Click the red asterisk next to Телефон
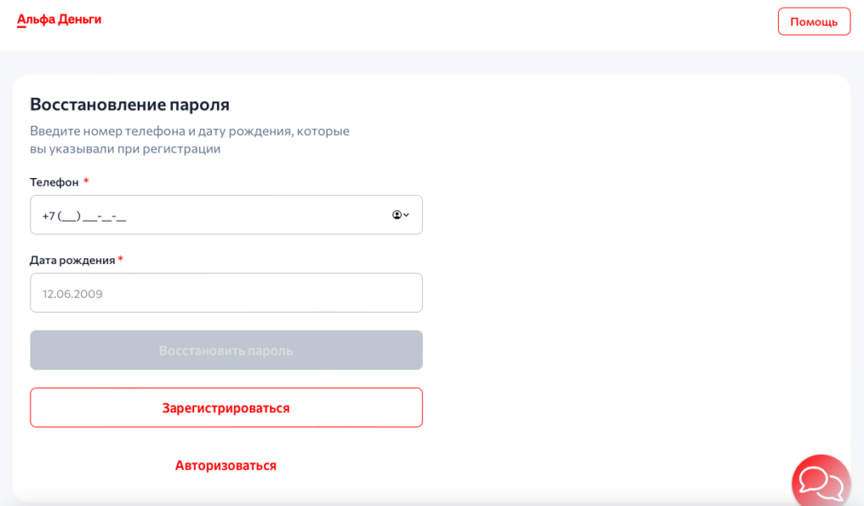This screenshot has height=506, width=864. pyautogui.click(x=87, y=180)
